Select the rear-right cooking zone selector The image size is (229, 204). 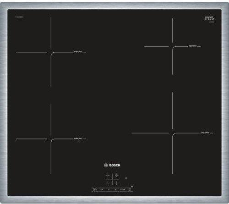[x=116, y=175]
